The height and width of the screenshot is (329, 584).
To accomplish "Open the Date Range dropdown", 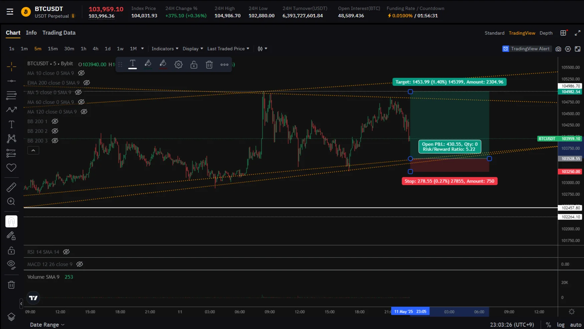I will 47,325.
